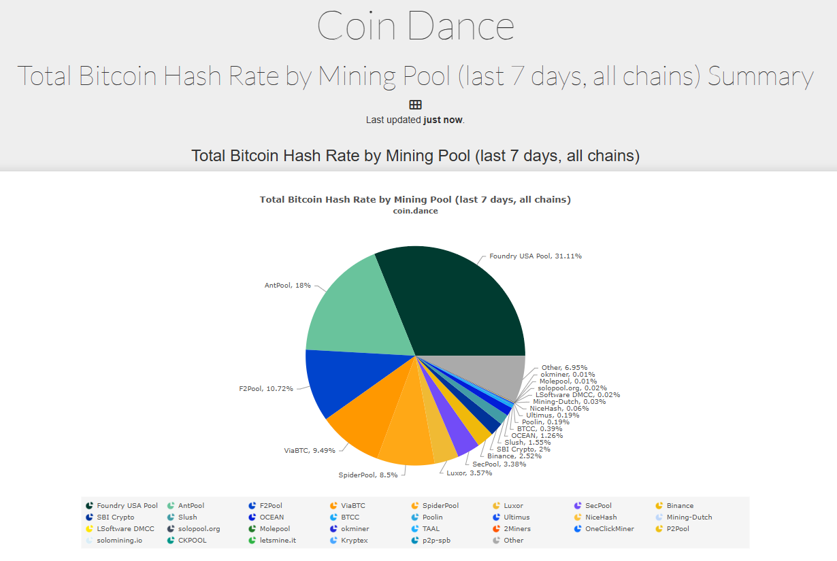Click the AntPool label on the chart
The height and width of the screenshot is (561, 837).
point(289,285)
